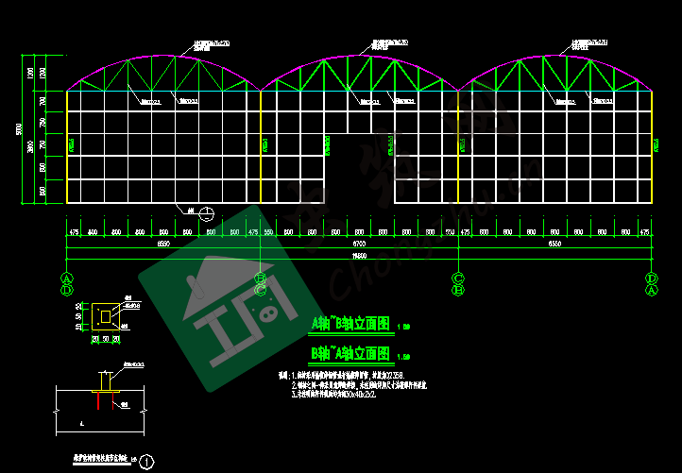Select the top axis bubble B below left span

pos(261,279)
